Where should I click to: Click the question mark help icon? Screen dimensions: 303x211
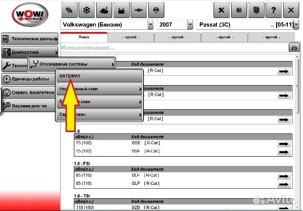274,9
